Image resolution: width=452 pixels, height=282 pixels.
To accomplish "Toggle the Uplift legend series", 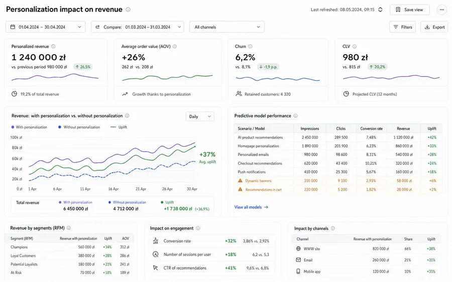I will [x=119, y=127].
